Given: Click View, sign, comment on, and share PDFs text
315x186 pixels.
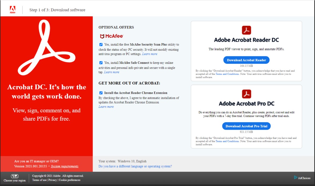Looking at the screenshot, I should [47, 115].
